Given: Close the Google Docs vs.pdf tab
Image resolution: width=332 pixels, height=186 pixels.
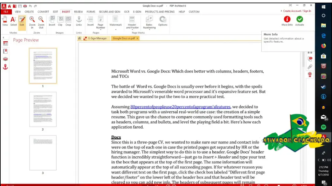Looking at the screenshot, I should (137, 38).
